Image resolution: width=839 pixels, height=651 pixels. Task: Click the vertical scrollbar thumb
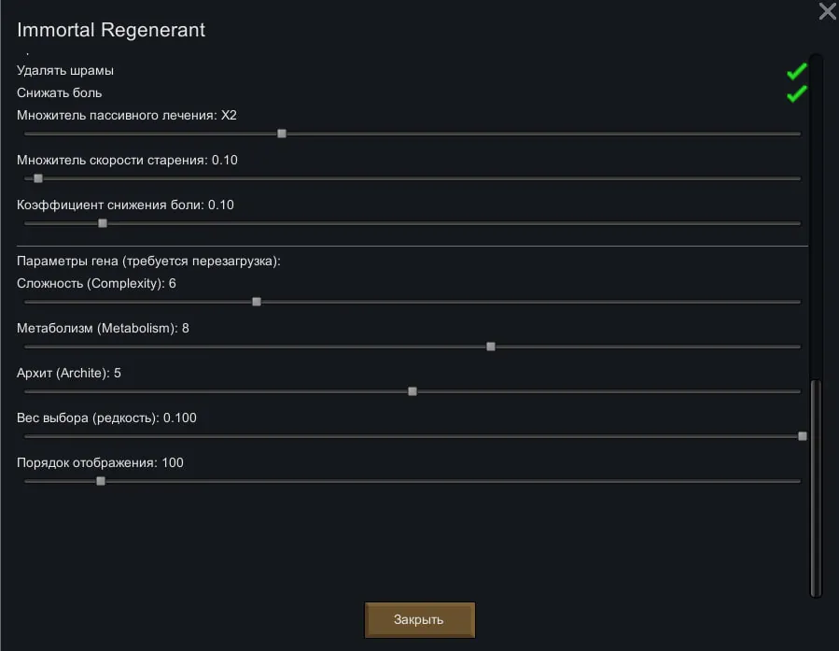pyautogui.click(x=816, y=486)
